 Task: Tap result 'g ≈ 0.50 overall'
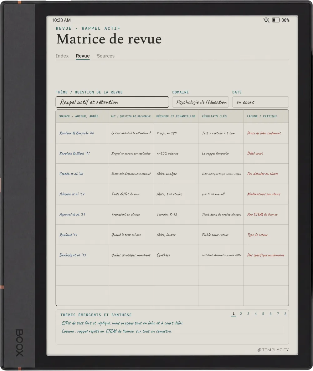[221, 194]
